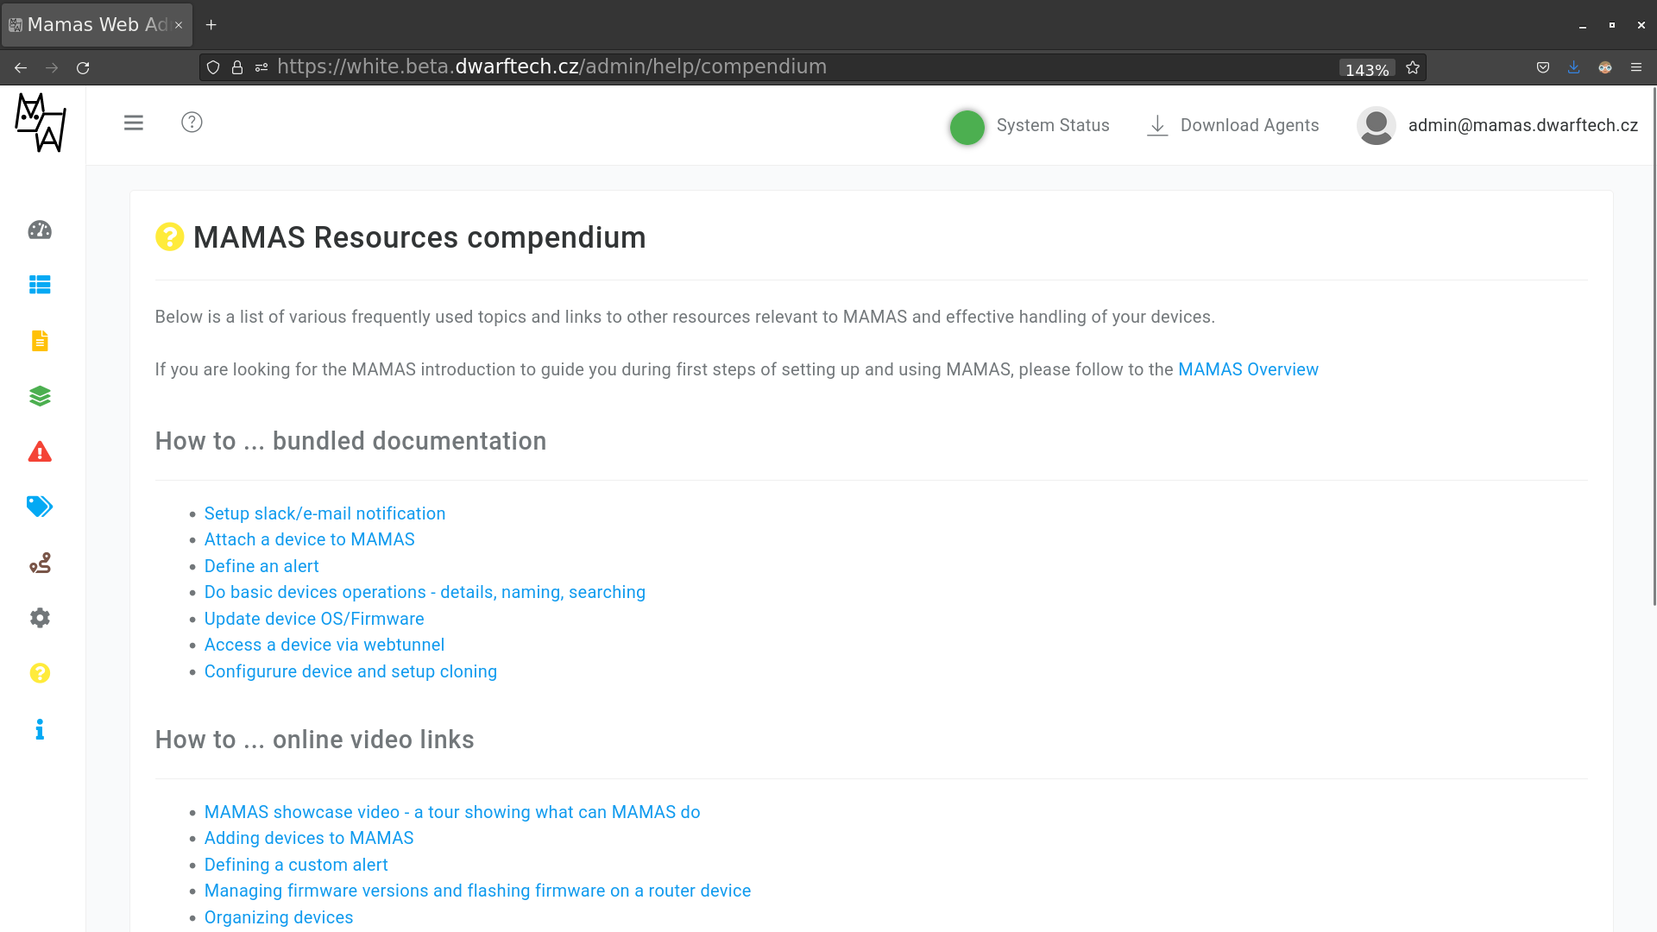Click the blue list sidebar icon

[40, 285]
